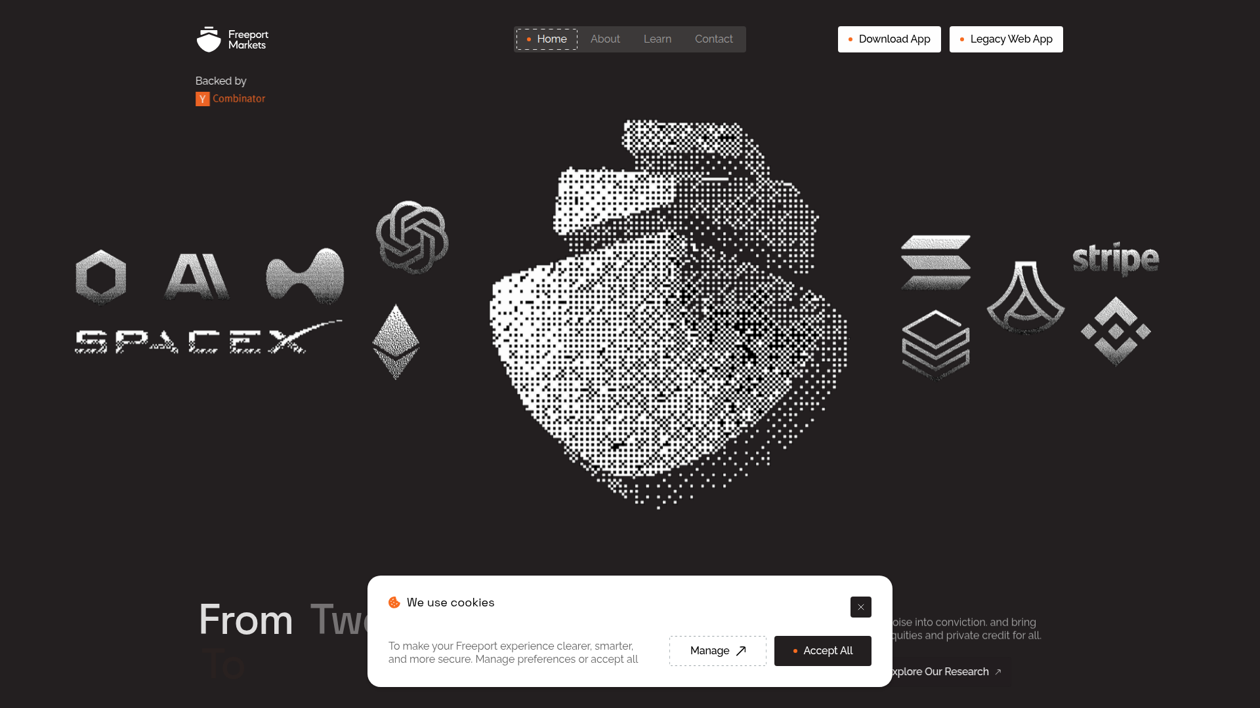Click the Ethereum diamond logo

(x=396, y=342)
